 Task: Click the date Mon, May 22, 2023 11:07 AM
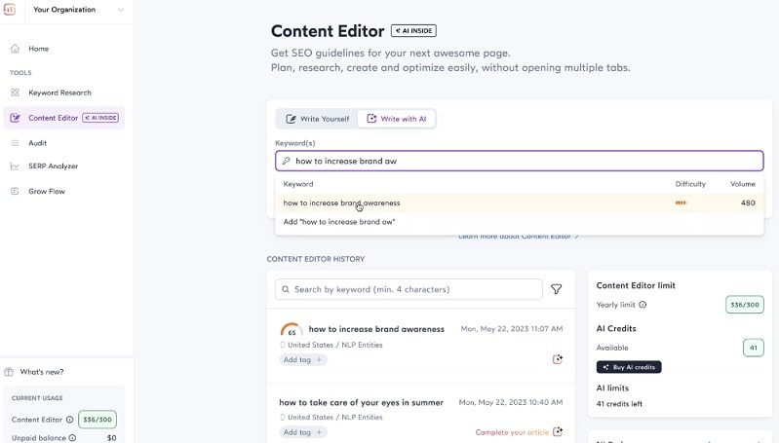(x=512, y=329)
